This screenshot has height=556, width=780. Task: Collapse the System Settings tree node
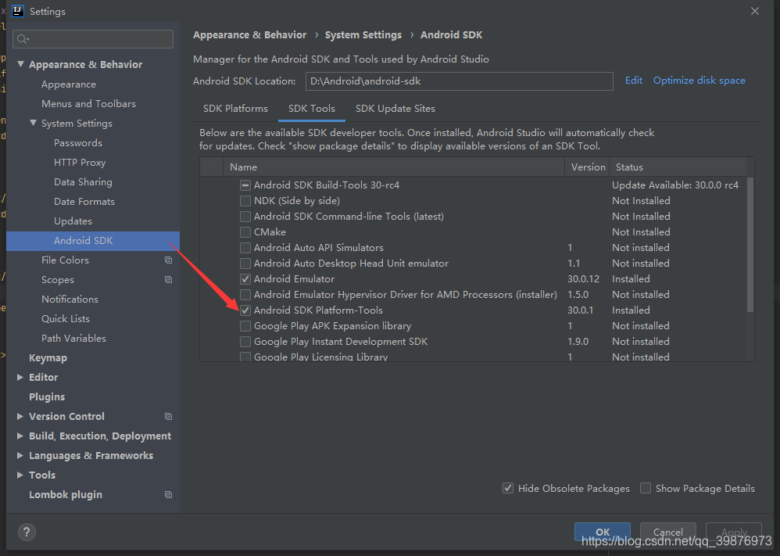(33, 123)
